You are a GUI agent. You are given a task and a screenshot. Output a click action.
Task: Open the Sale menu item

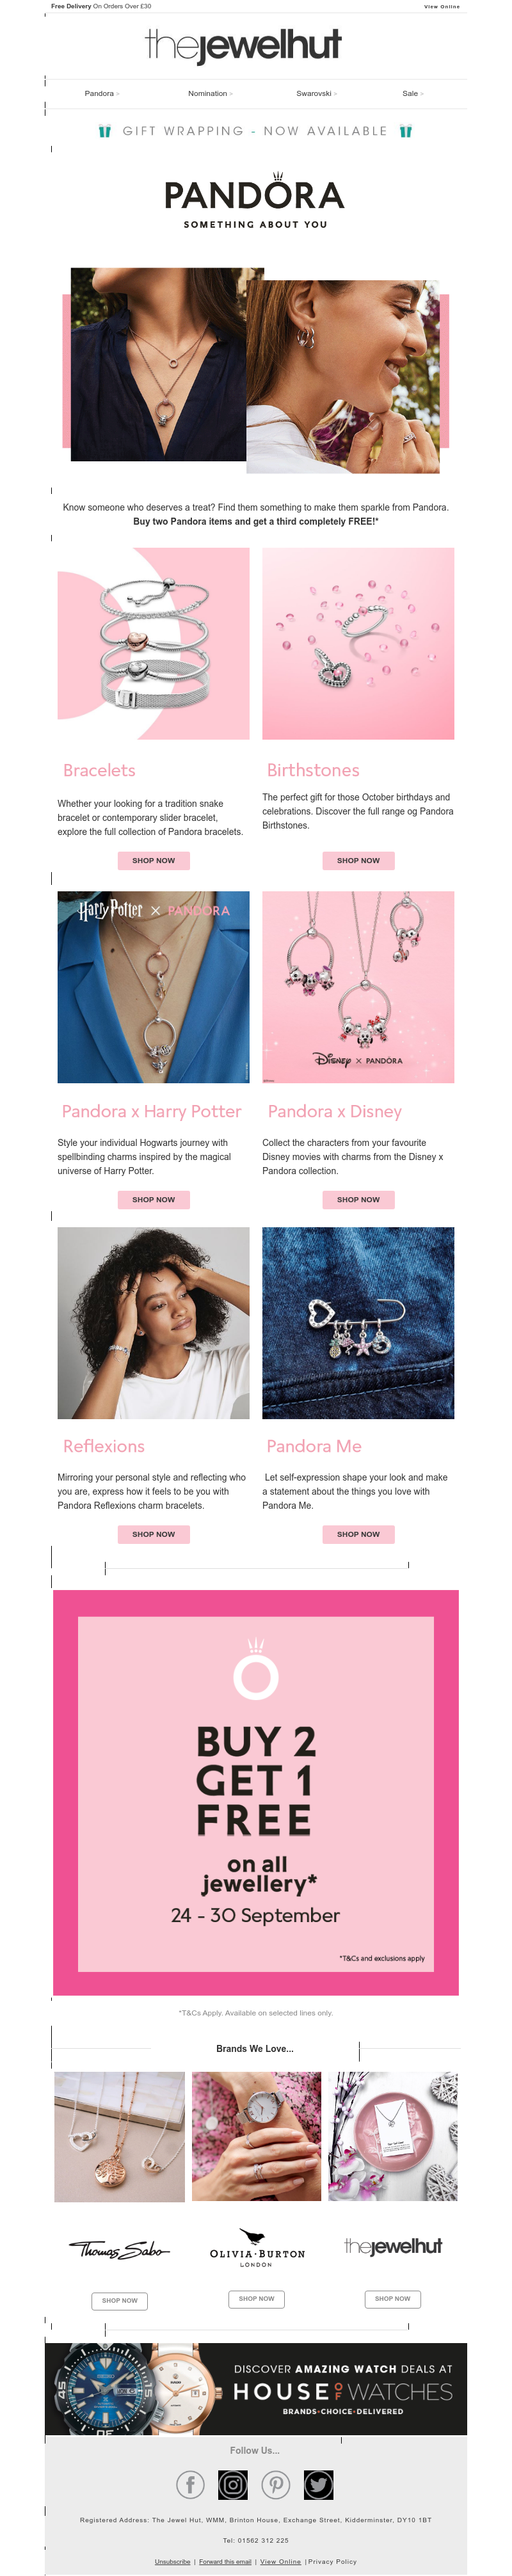coord(412,93)
